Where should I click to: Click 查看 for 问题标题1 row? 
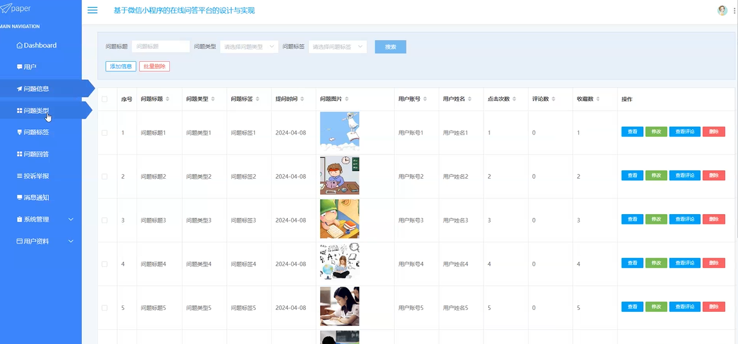click(632, 132)
